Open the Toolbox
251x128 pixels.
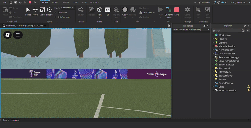pos(92,10)
